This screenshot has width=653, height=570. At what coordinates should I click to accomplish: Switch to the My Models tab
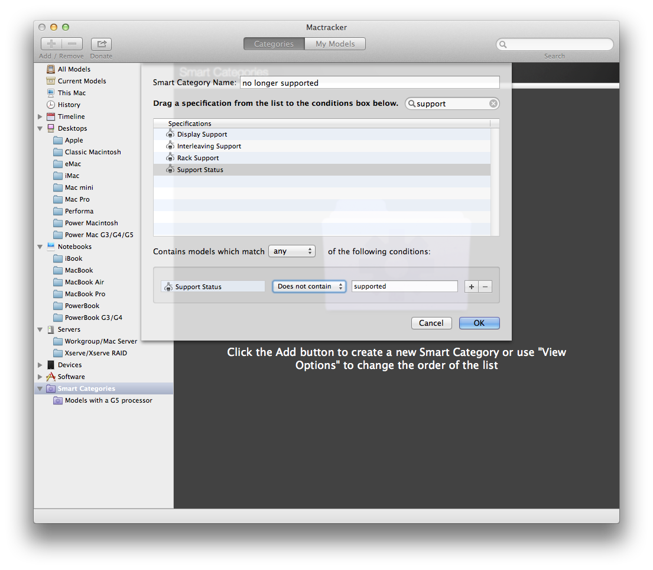pyautogui.click(x=335, y=44)
